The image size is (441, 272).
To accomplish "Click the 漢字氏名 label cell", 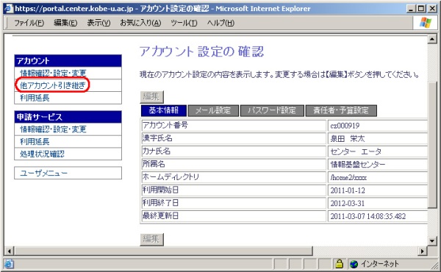I will click(x=234, y=138).
